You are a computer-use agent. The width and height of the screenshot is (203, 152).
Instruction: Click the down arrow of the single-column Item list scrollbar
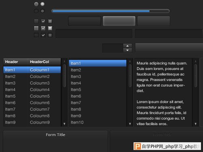coord(130,124)
